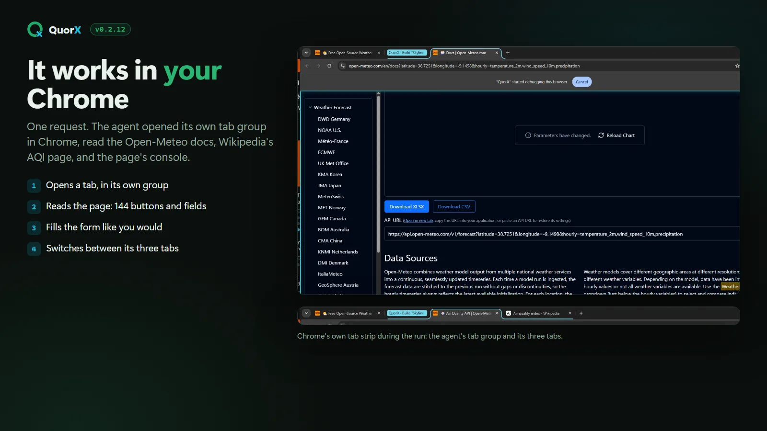Close the Air Quality API | Open-Meteo tab

coord(497,313)
